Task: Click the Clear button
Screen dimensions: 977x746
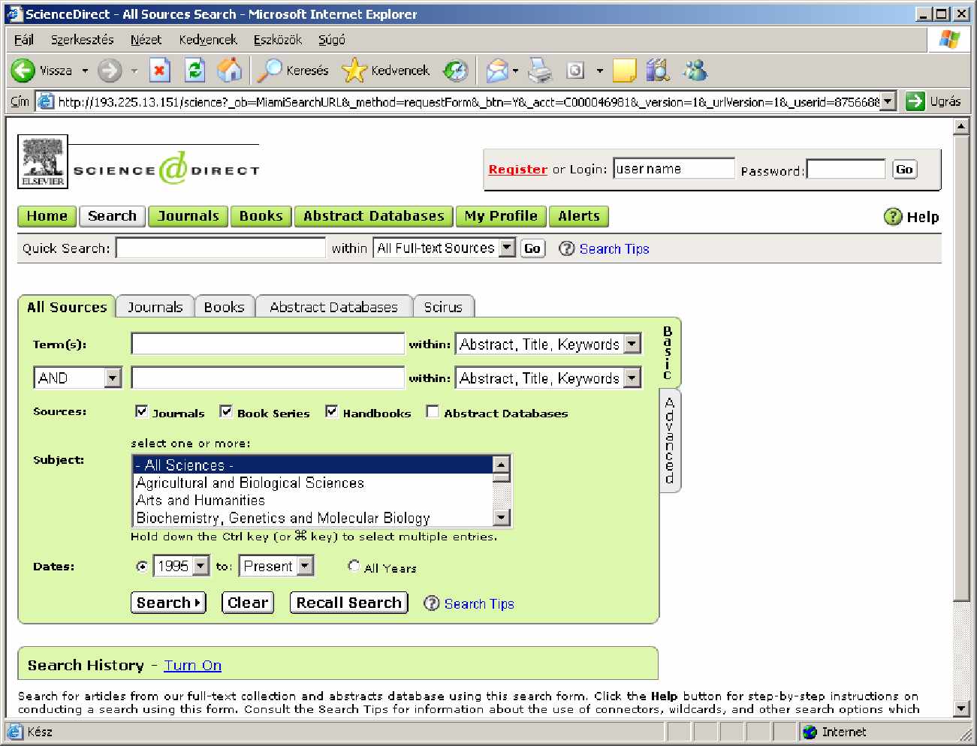Action: [248, 603]
